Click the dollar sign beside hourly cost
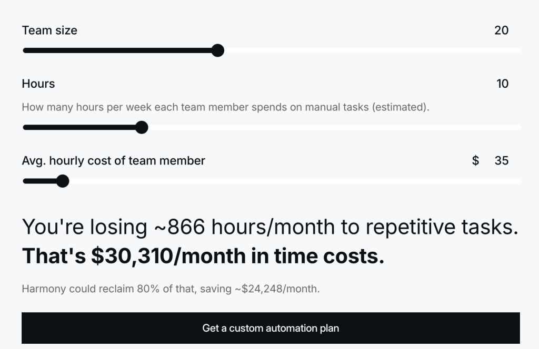Screen dimensions: 539x349 point(475,161)
